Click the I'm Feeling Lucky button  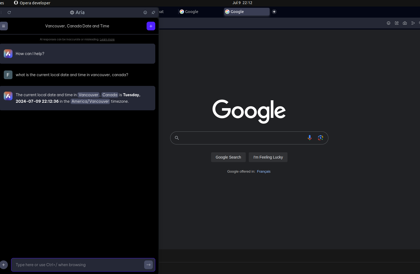point(268,157)
